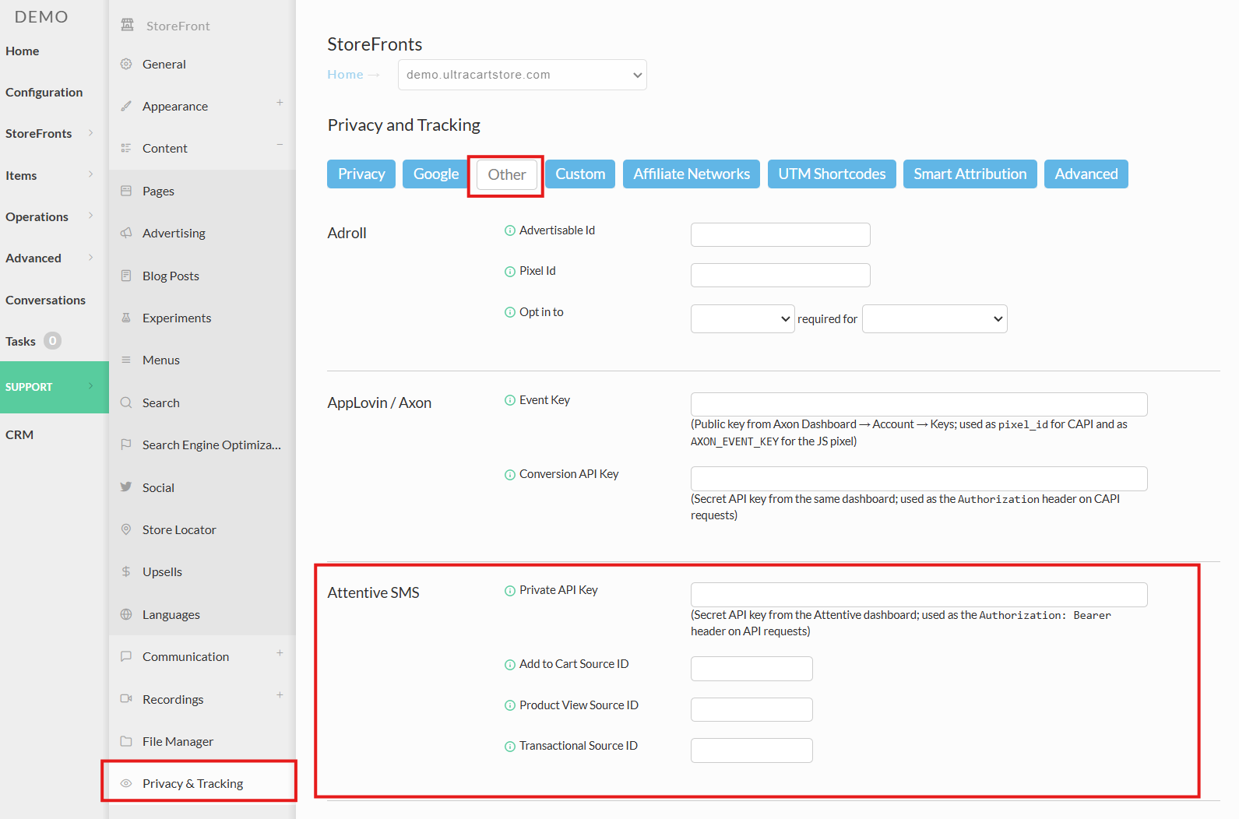Click the info icon next to Event Key
Image resolution: width=1239 pixels, height=819 pixels.
pos(510,400)
